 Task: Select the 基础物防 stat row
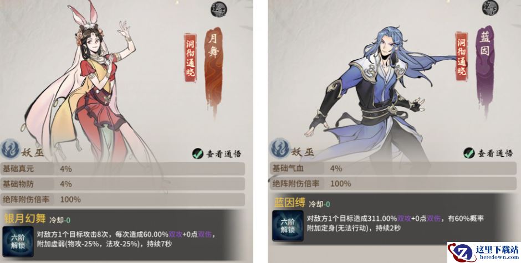122,184
